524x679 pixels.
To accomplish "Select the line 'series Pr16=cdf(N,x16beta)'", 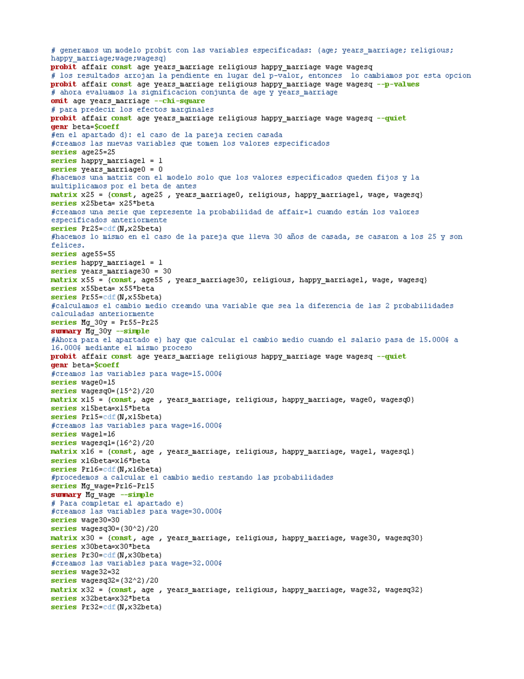I will point(106,470).
